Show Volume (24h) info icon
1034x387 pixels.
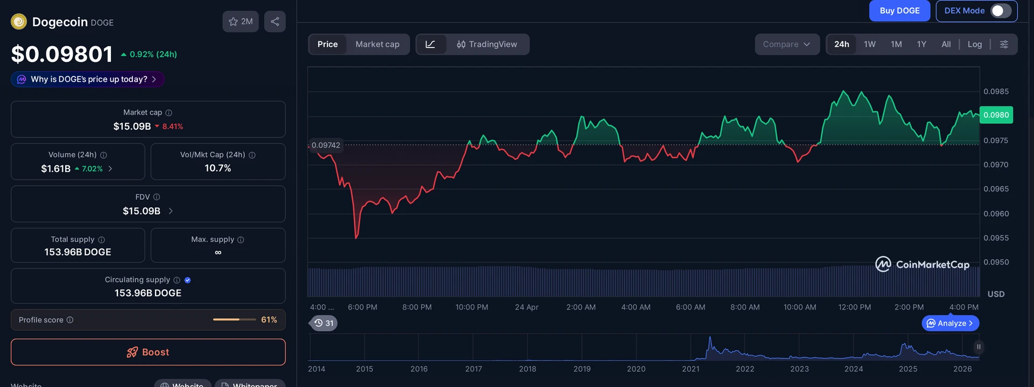tap(103, 155)
